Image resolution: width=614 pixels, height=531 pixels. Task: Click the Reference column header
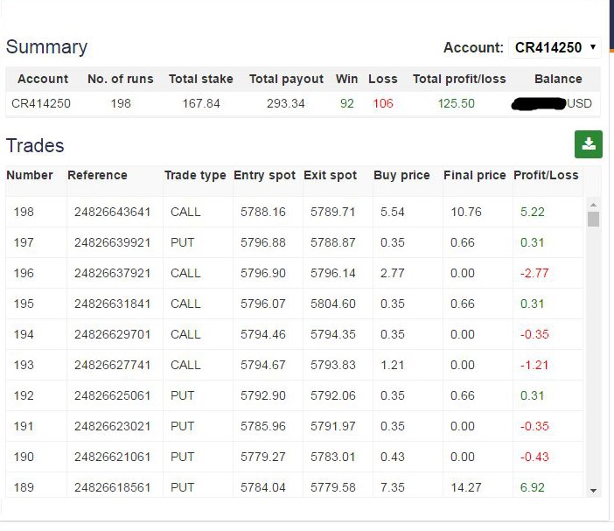[x=97, y=175]
